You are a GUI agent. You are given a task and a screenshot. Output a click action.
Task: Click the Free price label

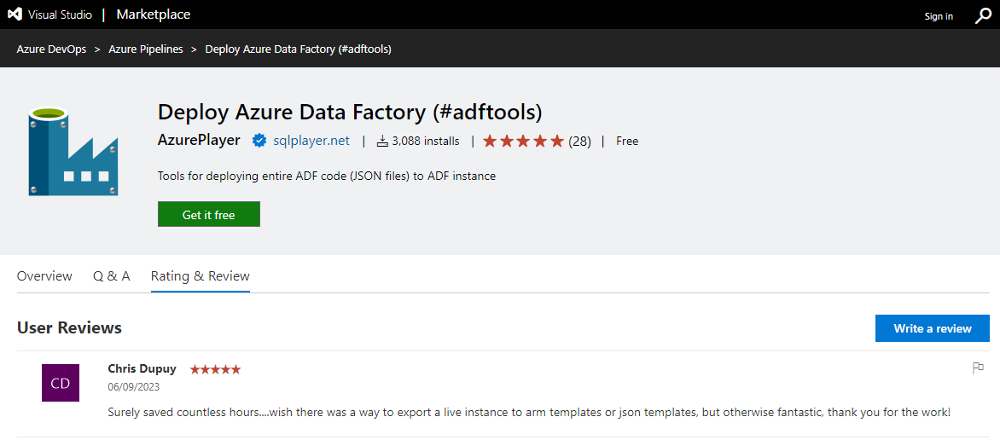627,141
